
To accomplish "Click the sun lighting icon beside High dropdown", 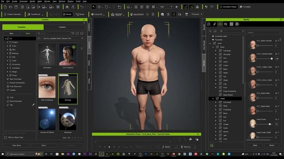I will point(177,7).
